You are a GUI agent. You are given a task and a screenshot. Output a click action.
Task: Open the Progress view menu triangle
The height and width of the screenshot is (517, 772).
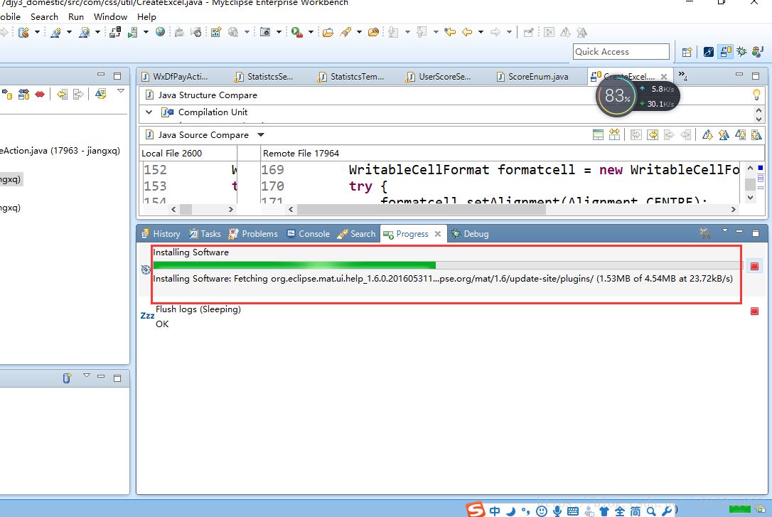[725, 230]
